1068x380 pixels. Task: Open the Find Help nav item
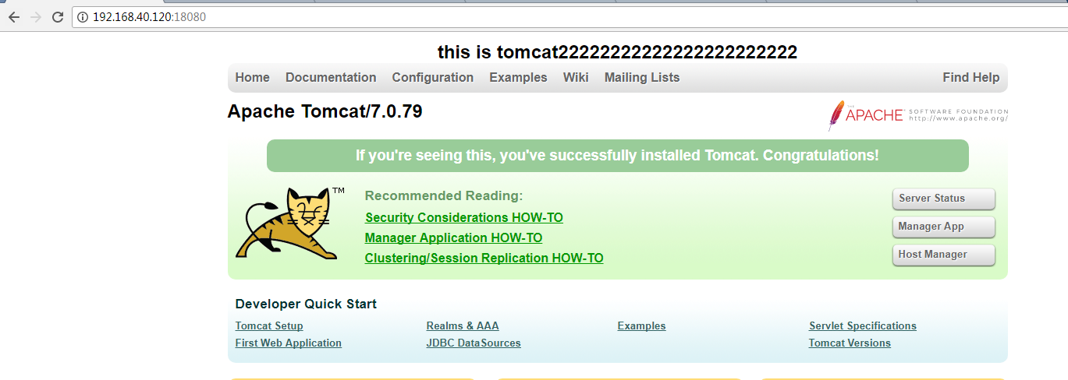pyautogui.click(x=970, y=77)
